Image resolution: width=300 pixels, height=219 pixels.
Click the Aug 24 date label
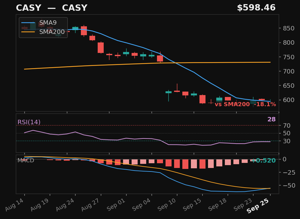point(65,205)
